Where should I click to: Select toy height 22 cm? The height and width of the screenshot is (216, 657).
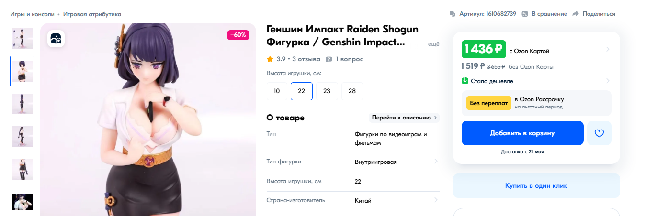tap(302, 91)
